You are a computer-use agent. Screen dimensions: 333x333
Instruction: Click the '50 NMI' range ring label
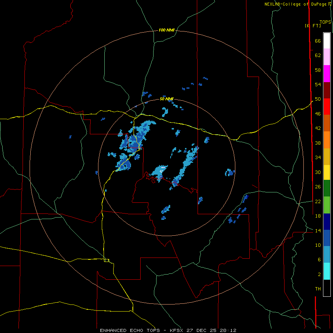pos(166,99)
